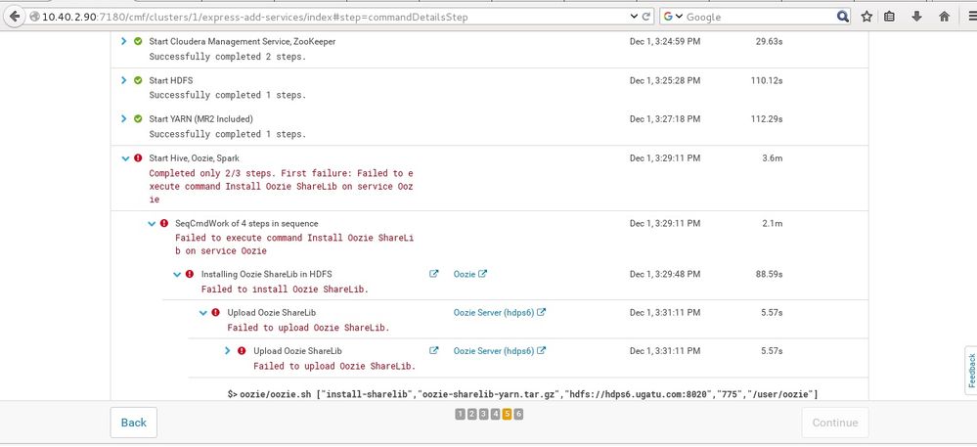The image size is (977, 447).
Task: Click the disabled Continue button
Action: pyautogui.click(x=835, y=423)
